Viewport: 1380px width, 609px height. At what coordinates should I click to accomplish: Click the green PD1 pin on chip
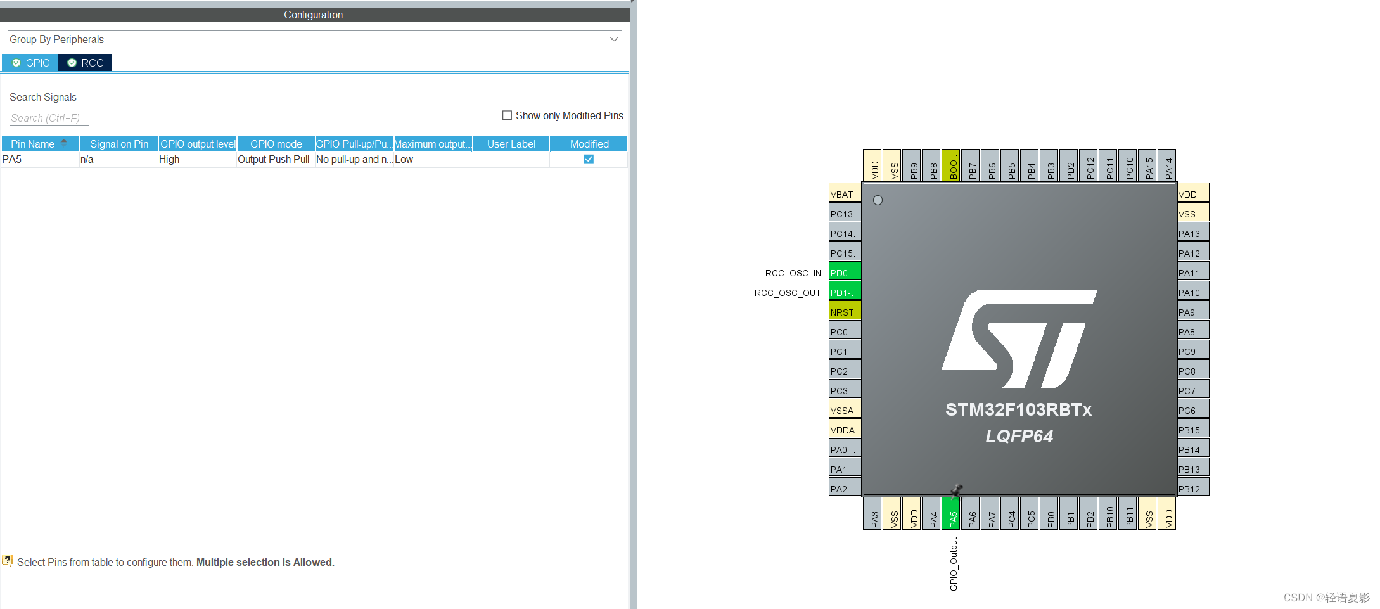click(845, 292)
